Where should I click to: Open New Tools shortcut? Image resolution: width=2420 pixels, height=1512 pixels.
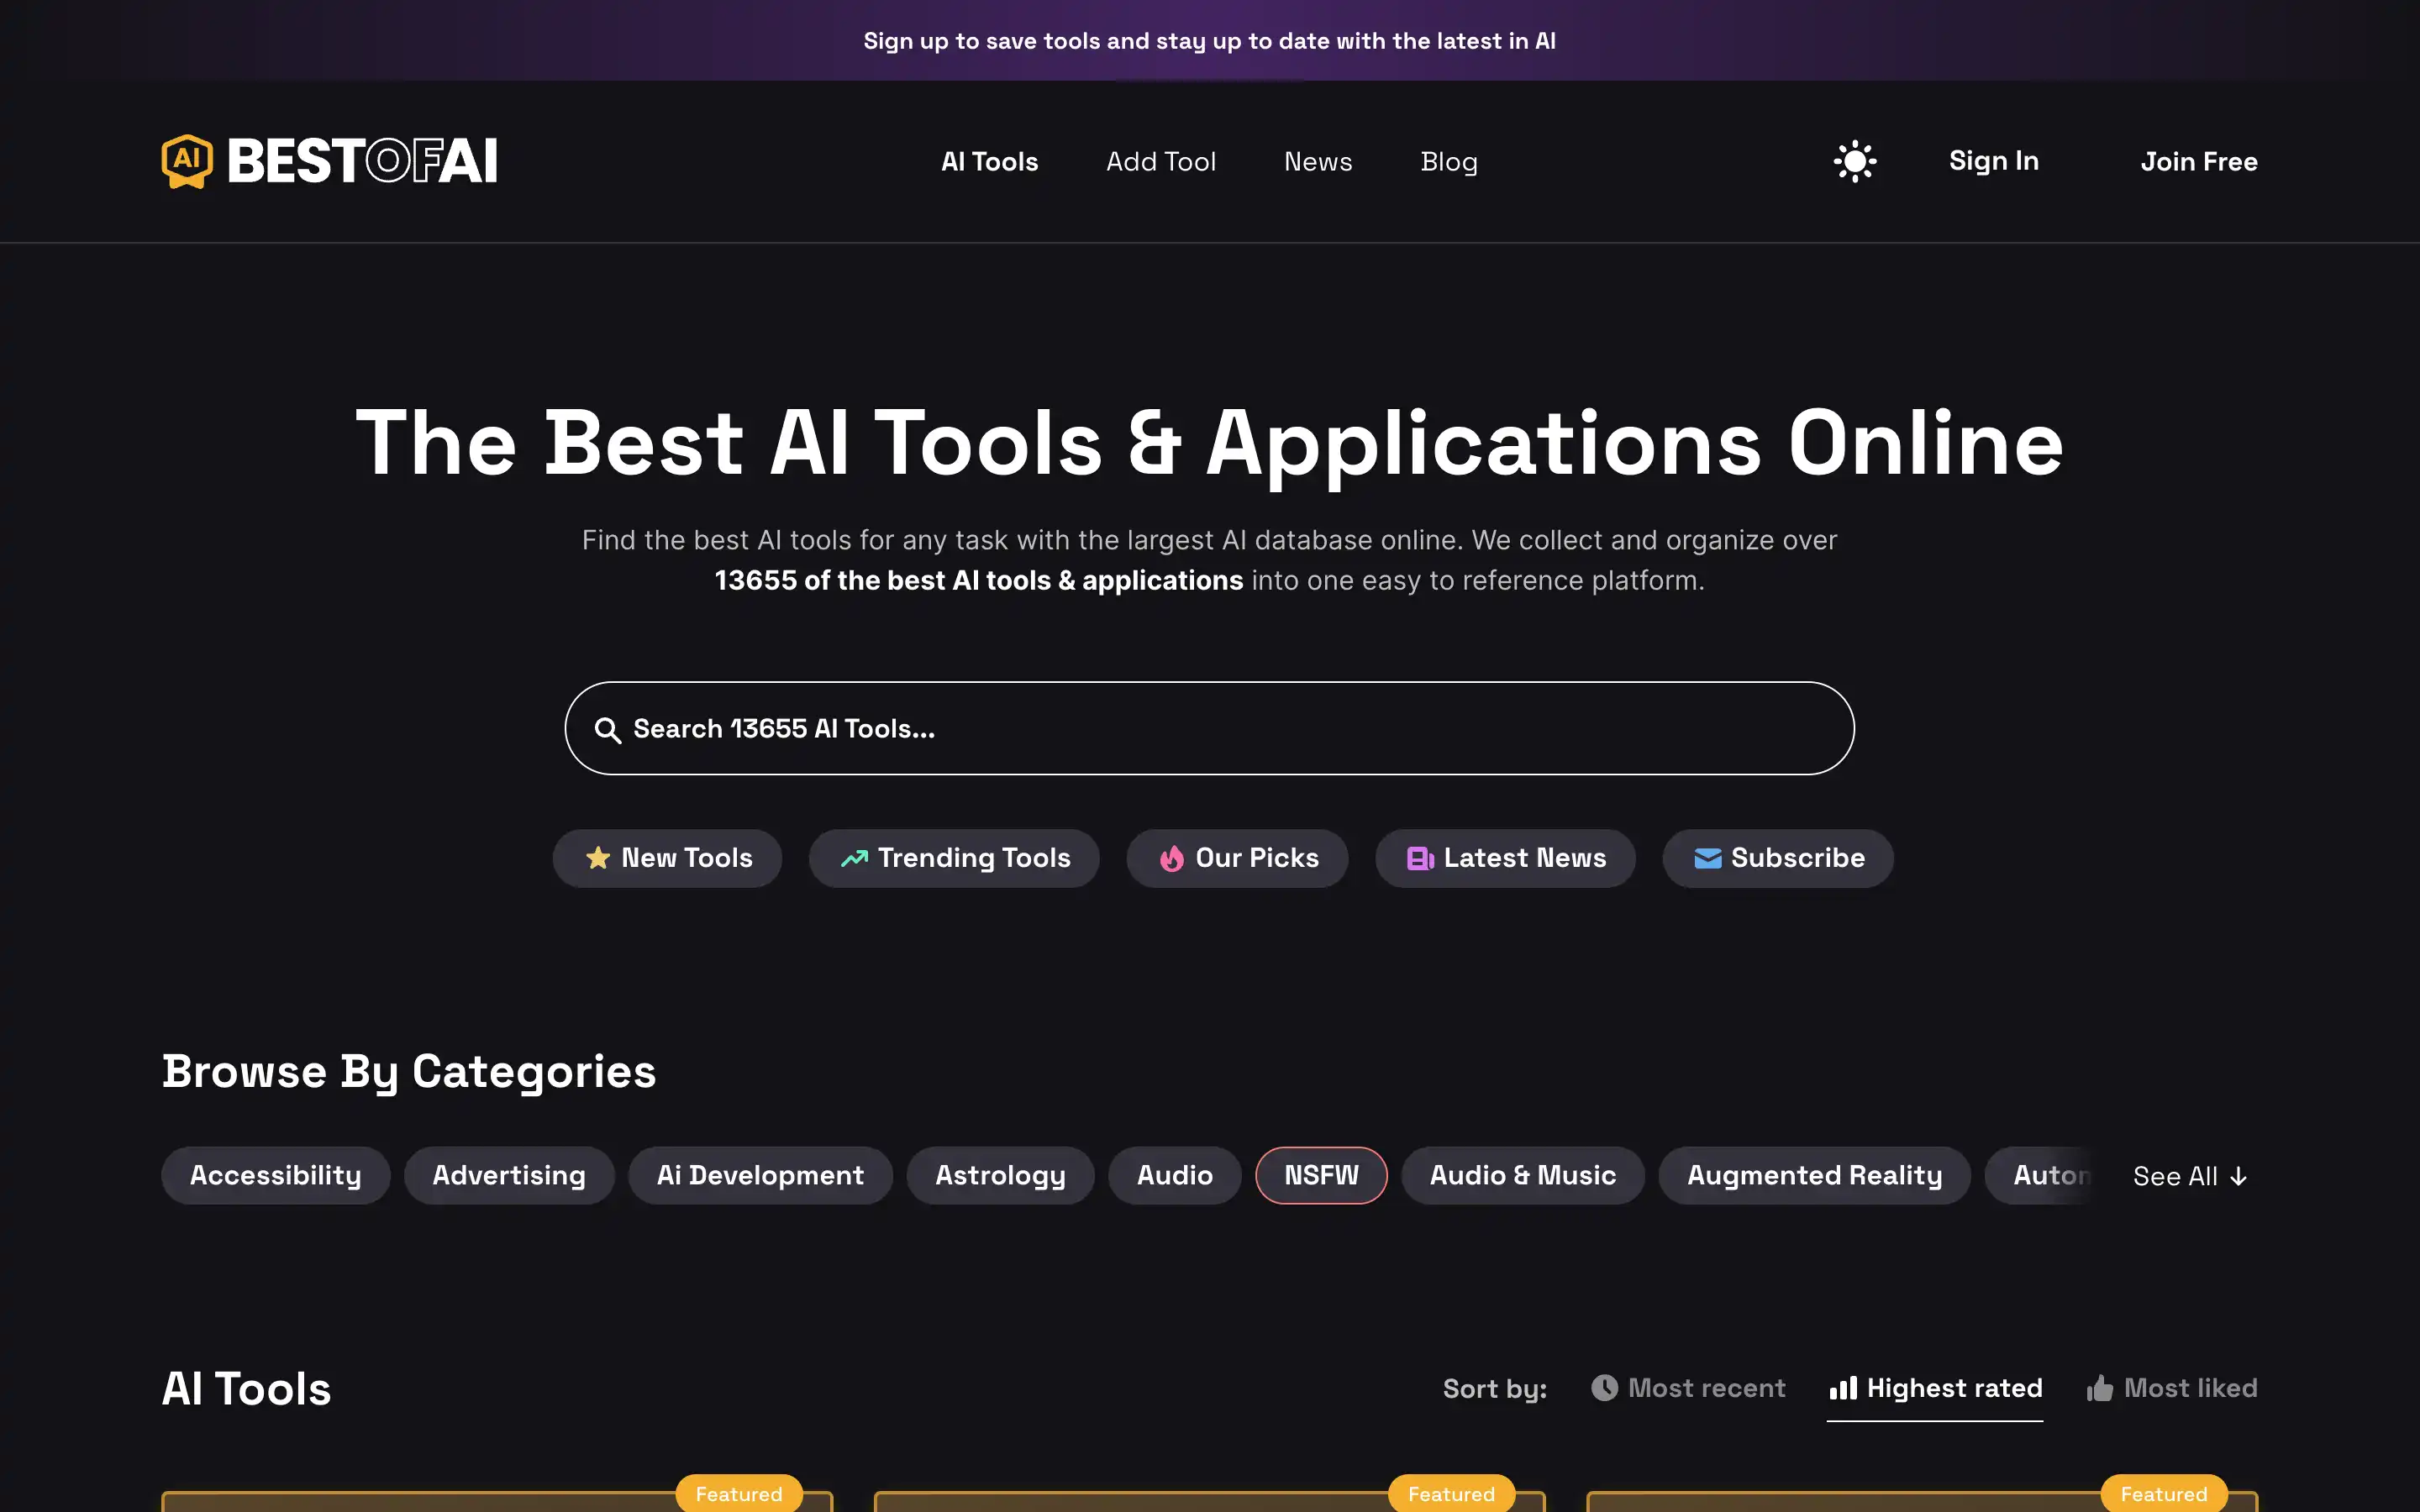pos(667,858)
